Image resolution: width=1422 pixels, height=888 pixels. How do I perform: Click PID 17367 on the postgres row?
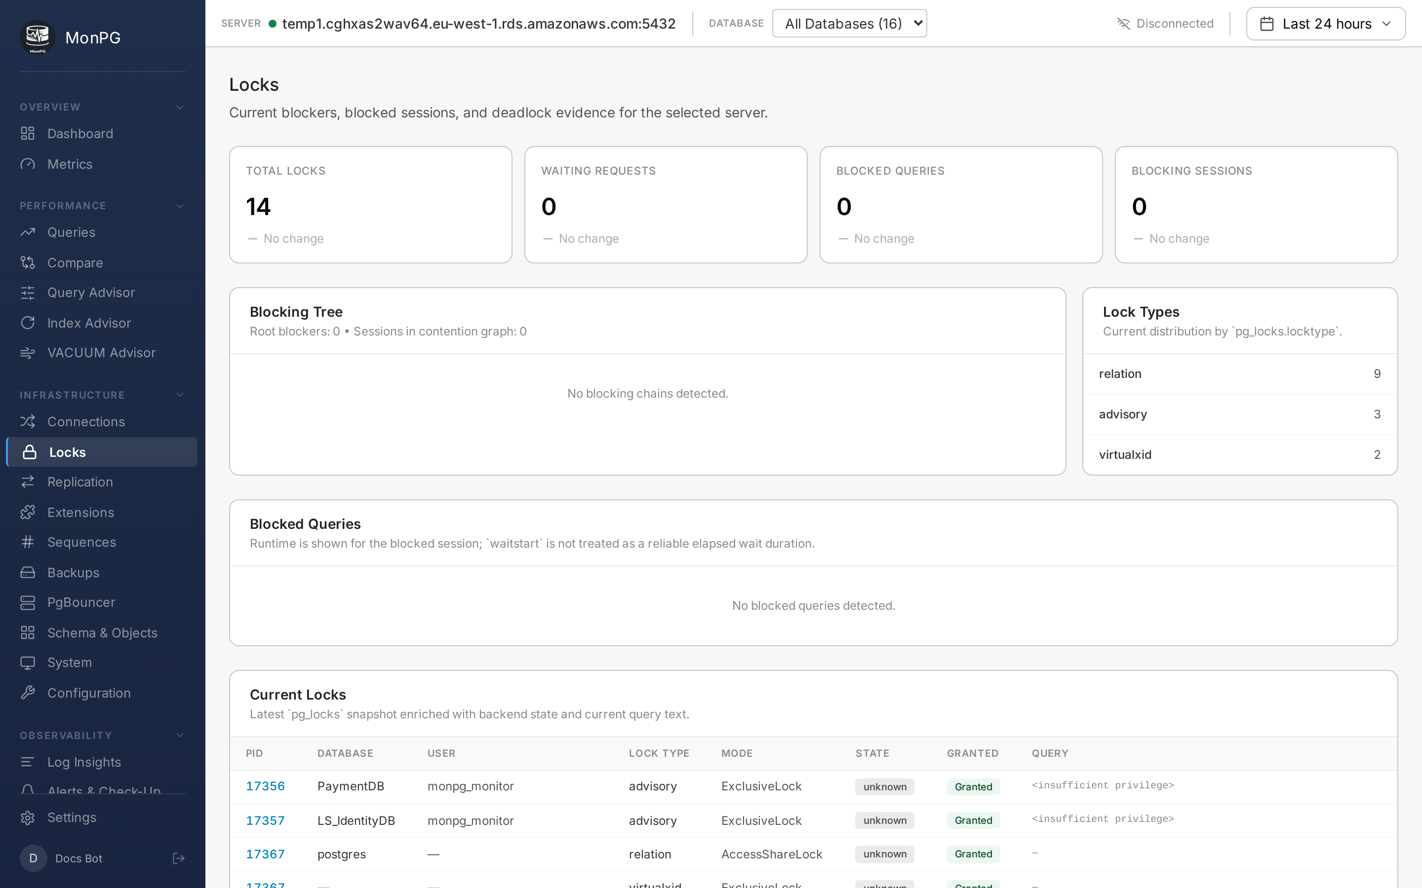click(x=265, y=854)
